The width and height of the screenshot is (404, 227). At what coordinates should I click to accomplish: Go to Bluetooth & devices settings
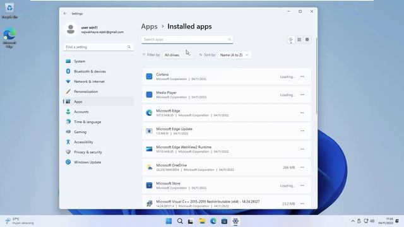point(98,71)
